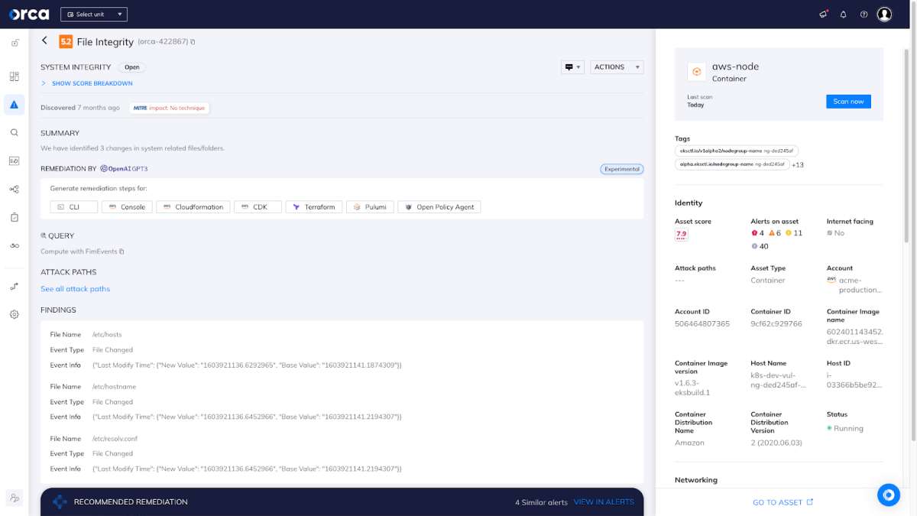This screenshot has height=516, width=917.
Task: Click the Open status badge
Action: [x=132, y=67]
